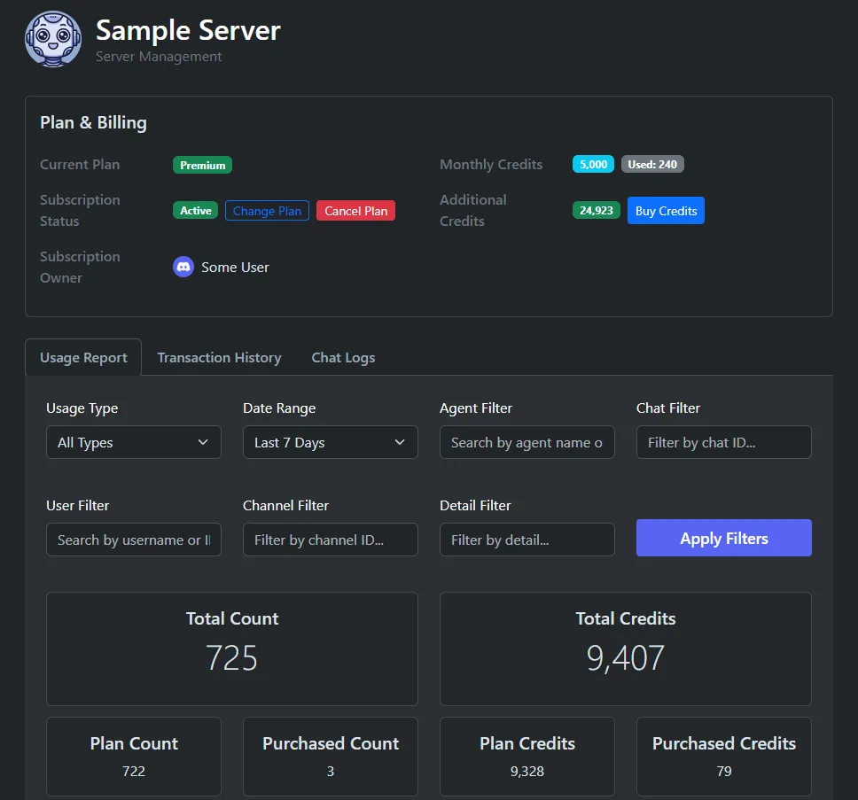Click the Sample Server robot avatar logo
Viewport: 858px width, 800px height.
tap(53, 39)
